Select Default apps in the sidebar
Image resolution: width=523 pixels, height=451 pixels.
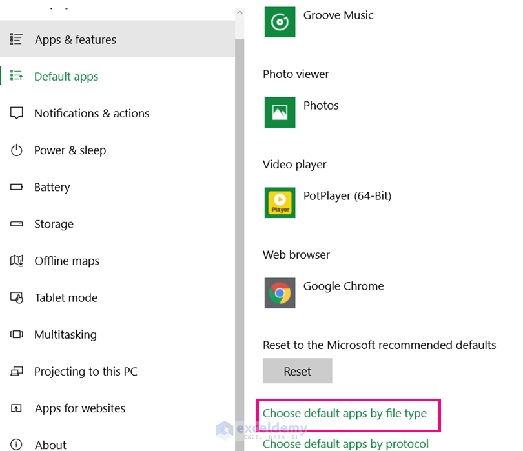pyautogui.click(x=66, y=76)
